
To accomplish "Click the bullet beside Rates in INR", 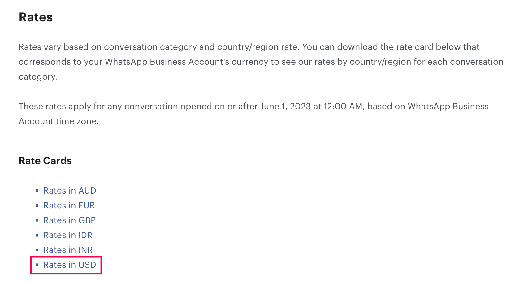I will click(x=37, y=250).
